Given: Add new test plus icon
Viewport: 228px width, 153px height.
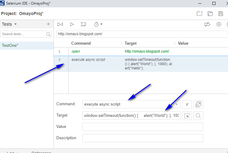Looking at the screenshot, I should pyautogui.click(x=48, y=24).
